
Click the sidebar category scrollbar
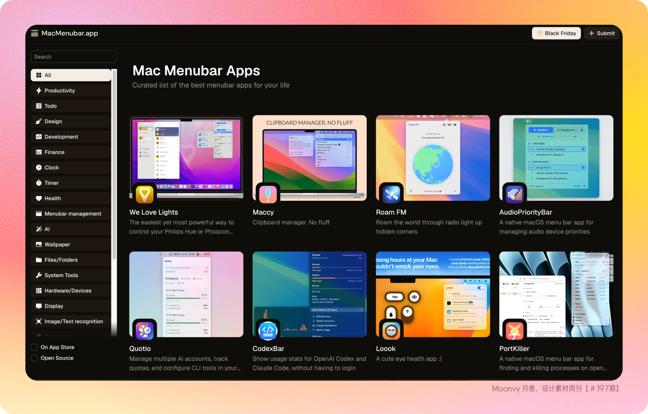tap(115, 165)
